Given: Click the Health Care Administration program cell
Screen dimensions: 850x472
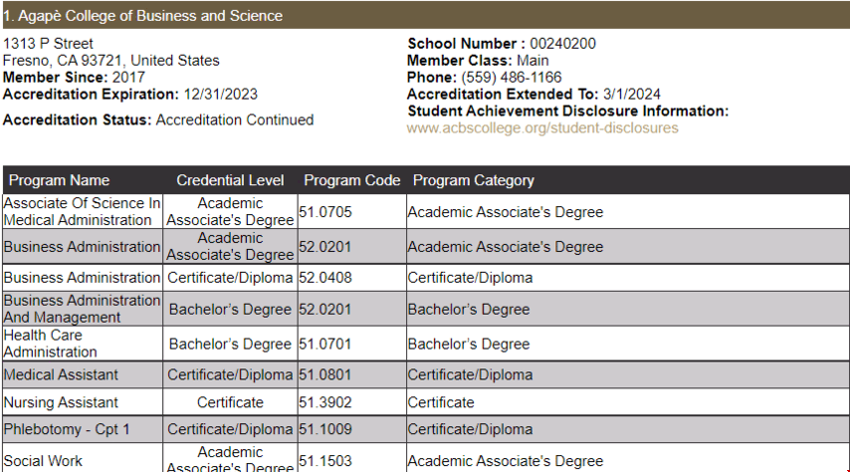Looking at the screenshot, I should [83, 344].
